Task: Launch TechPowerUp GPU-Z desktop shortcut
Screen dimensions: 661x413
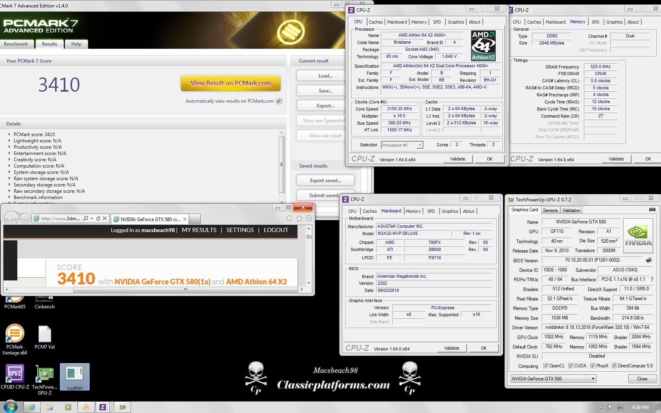Action: click(x=44, y=380)
